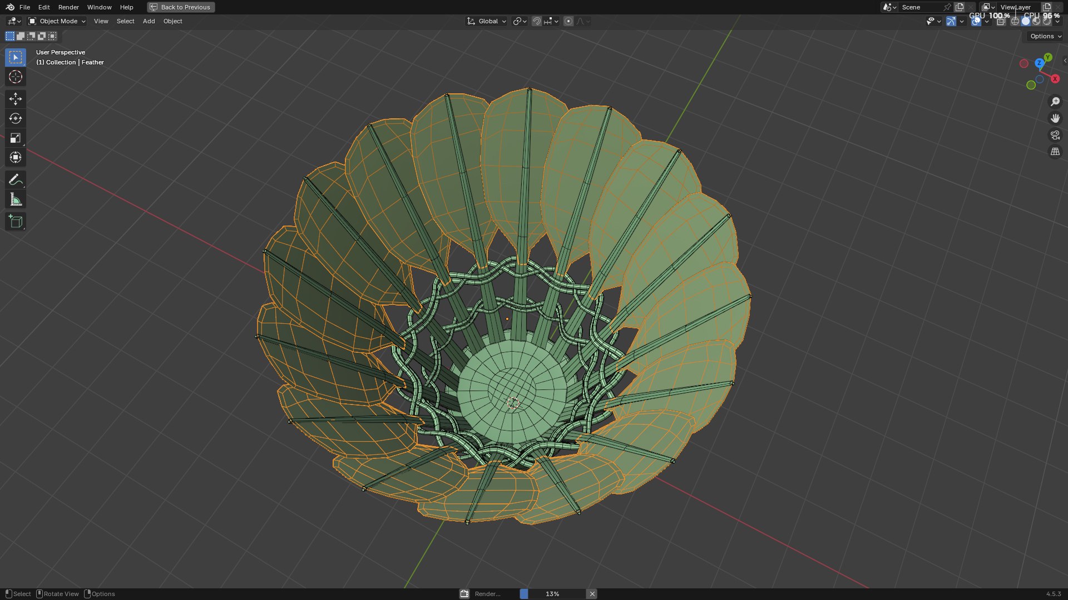Click Back to Previous button

point(181,7)
